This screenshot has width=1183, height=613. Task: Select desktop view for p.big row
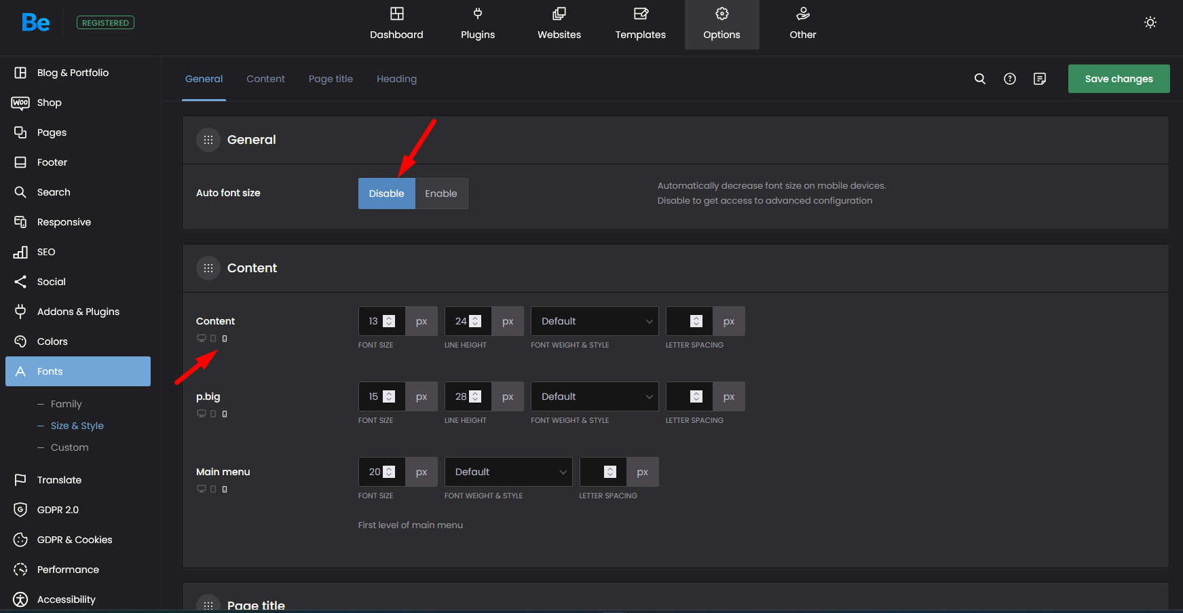coord(201,413)
